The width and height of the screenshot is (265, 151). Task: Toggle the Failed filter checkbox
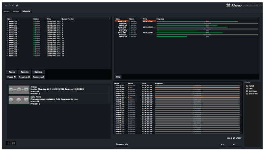247,86
